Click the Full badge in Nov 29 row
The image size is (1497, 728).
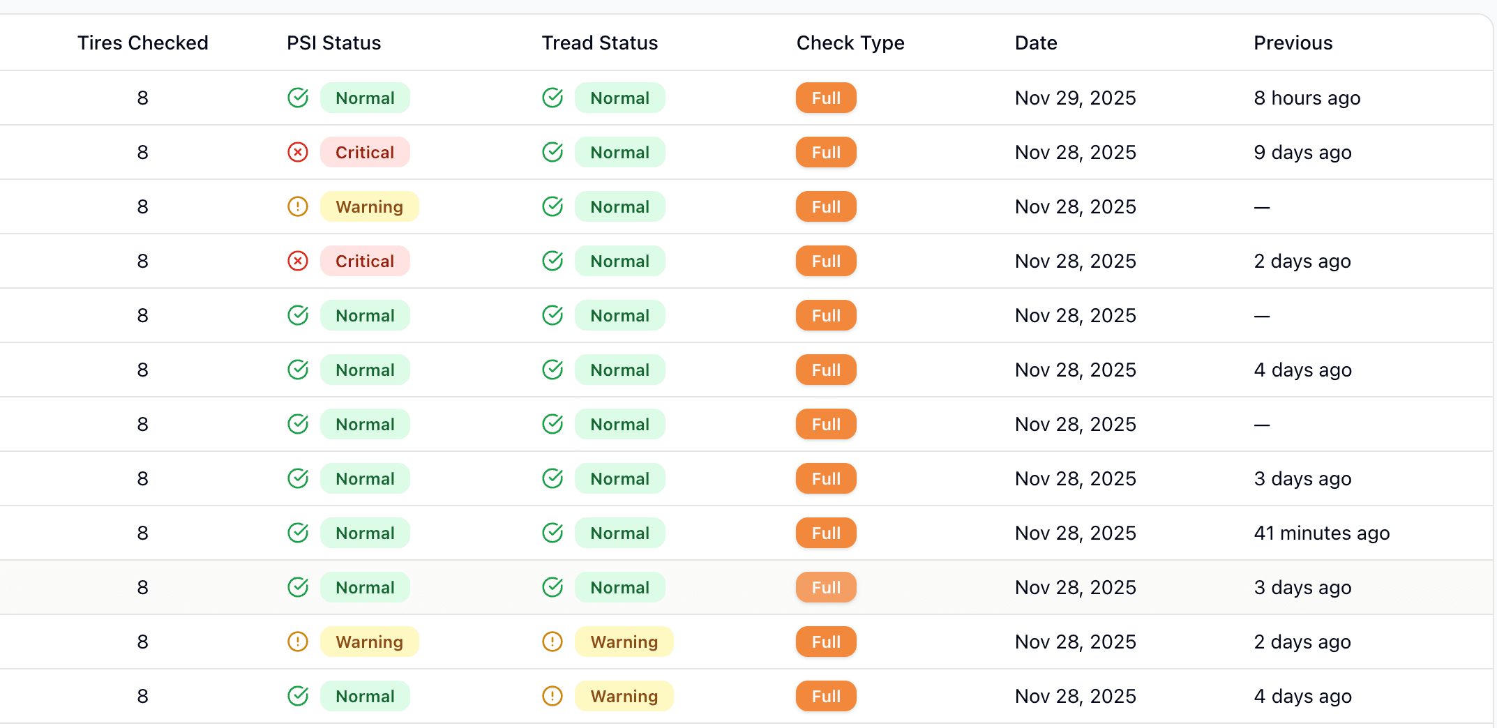click(826, 98)
